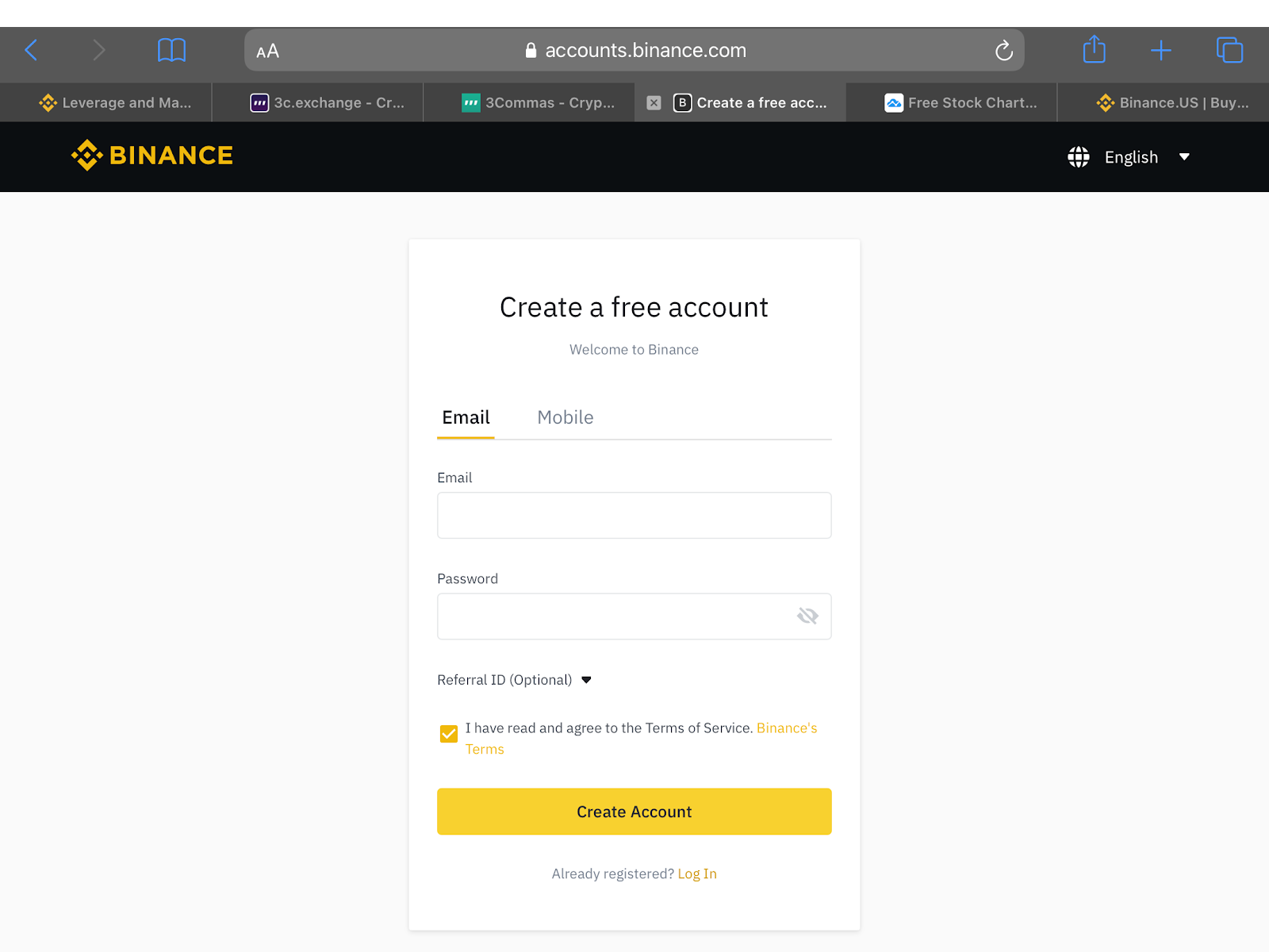Viewport: 1269px width, 952px height.
Task: Click the 'Create a free account' heading
Action: (634, 308)
